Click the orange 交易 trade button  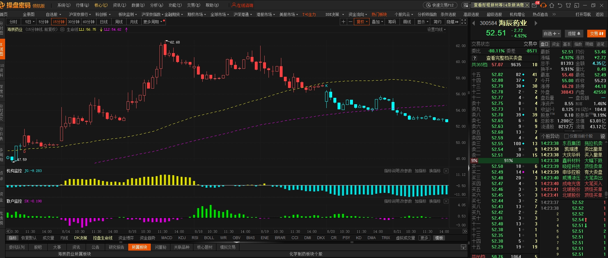596,34
